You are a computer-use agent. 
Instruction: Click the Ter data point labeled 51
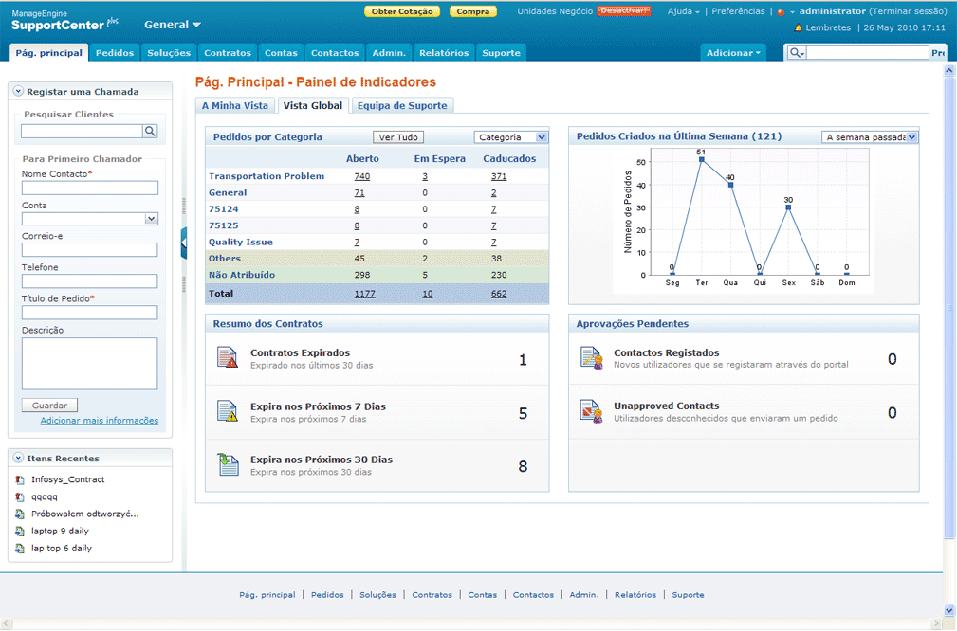click(x=701, y=160)
